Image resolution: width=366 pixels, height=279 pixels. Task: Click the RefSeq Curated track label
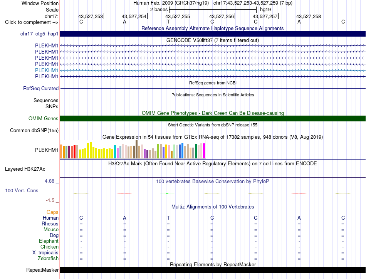(41, 89)
